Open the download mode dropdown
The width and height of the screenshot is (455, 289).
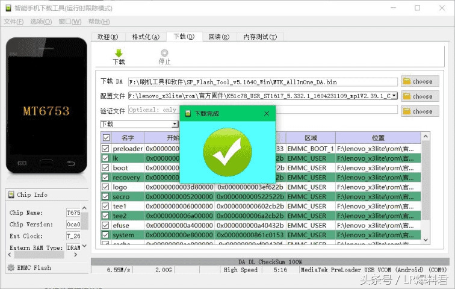139,124
